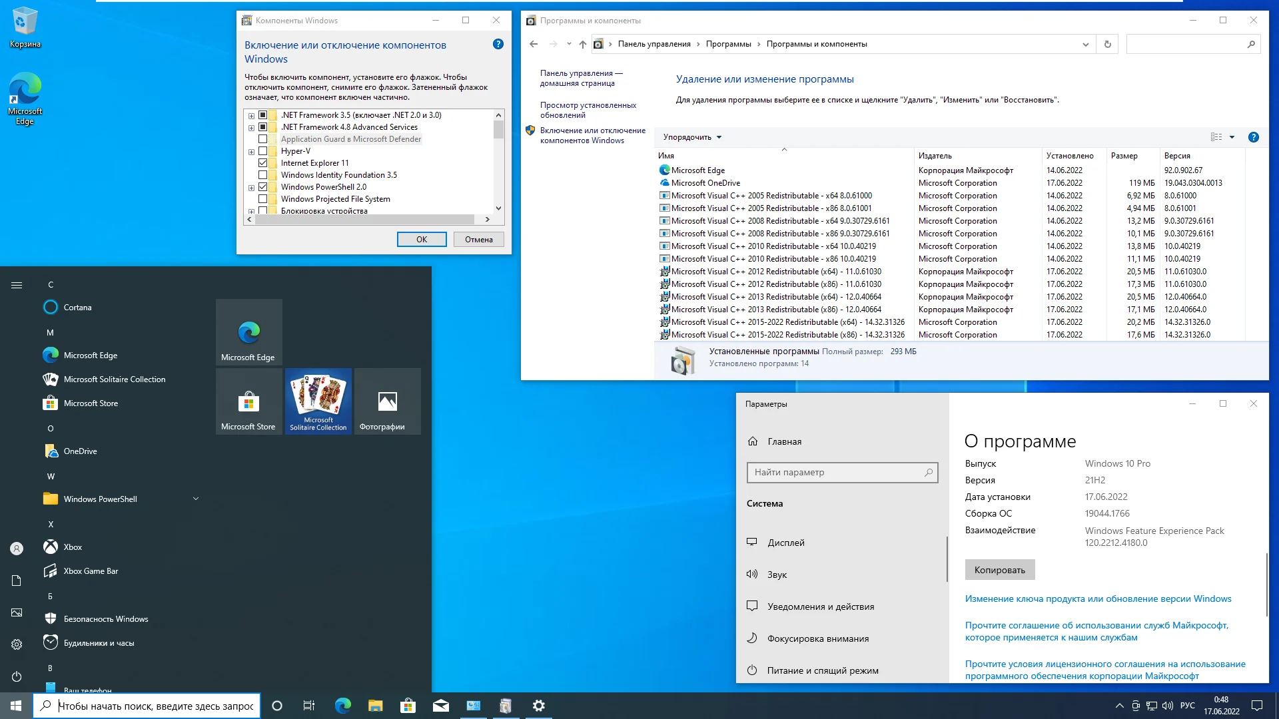Open Microsoft Solitaire Collection tile
This screenshot has width=1279, height=719.
coord(318,401)
